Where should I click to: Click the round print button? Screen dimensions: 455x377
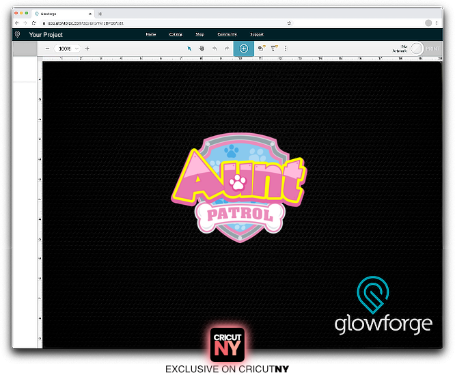417,48
